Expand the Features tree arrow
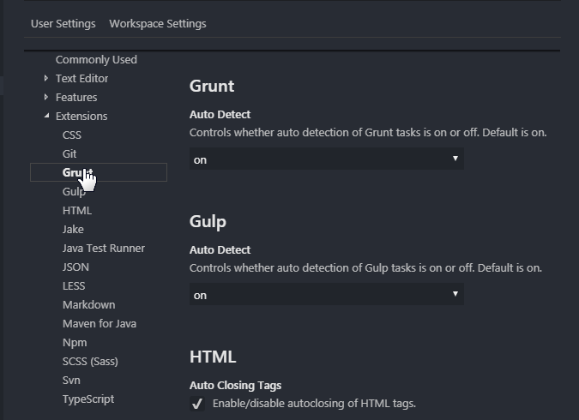Viewport: 579px width, 420px height. coord(46,97)
